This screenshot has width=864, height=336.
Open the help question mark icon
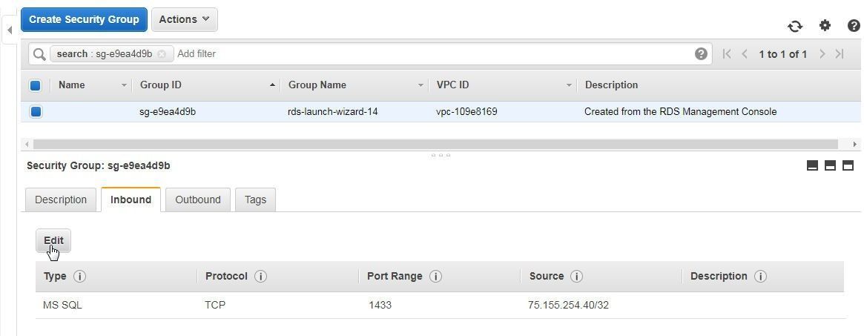point(854,25)
